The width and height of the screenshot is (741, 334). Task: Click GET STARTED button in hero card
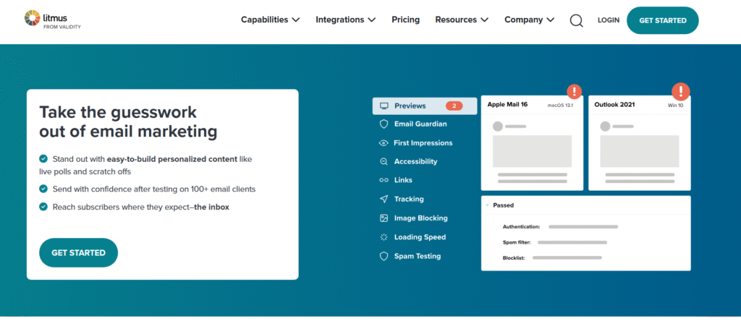(78, 253)
